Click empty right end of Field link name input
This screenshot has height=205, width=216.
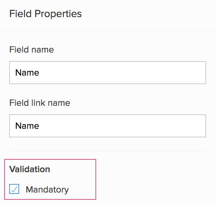184,126
